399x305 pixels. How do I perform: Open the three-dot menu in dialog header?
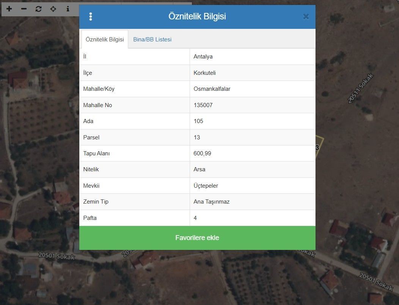coord(90,17)
